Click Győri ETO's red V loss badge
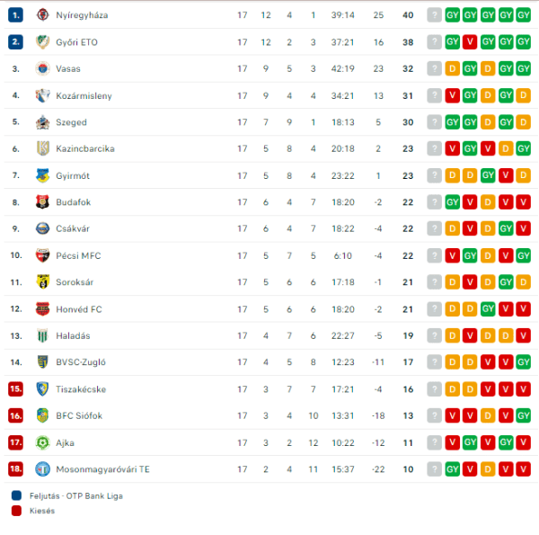The width and height of the screenshot is (539, 535). pyautogui.click(x=470, y=42)
